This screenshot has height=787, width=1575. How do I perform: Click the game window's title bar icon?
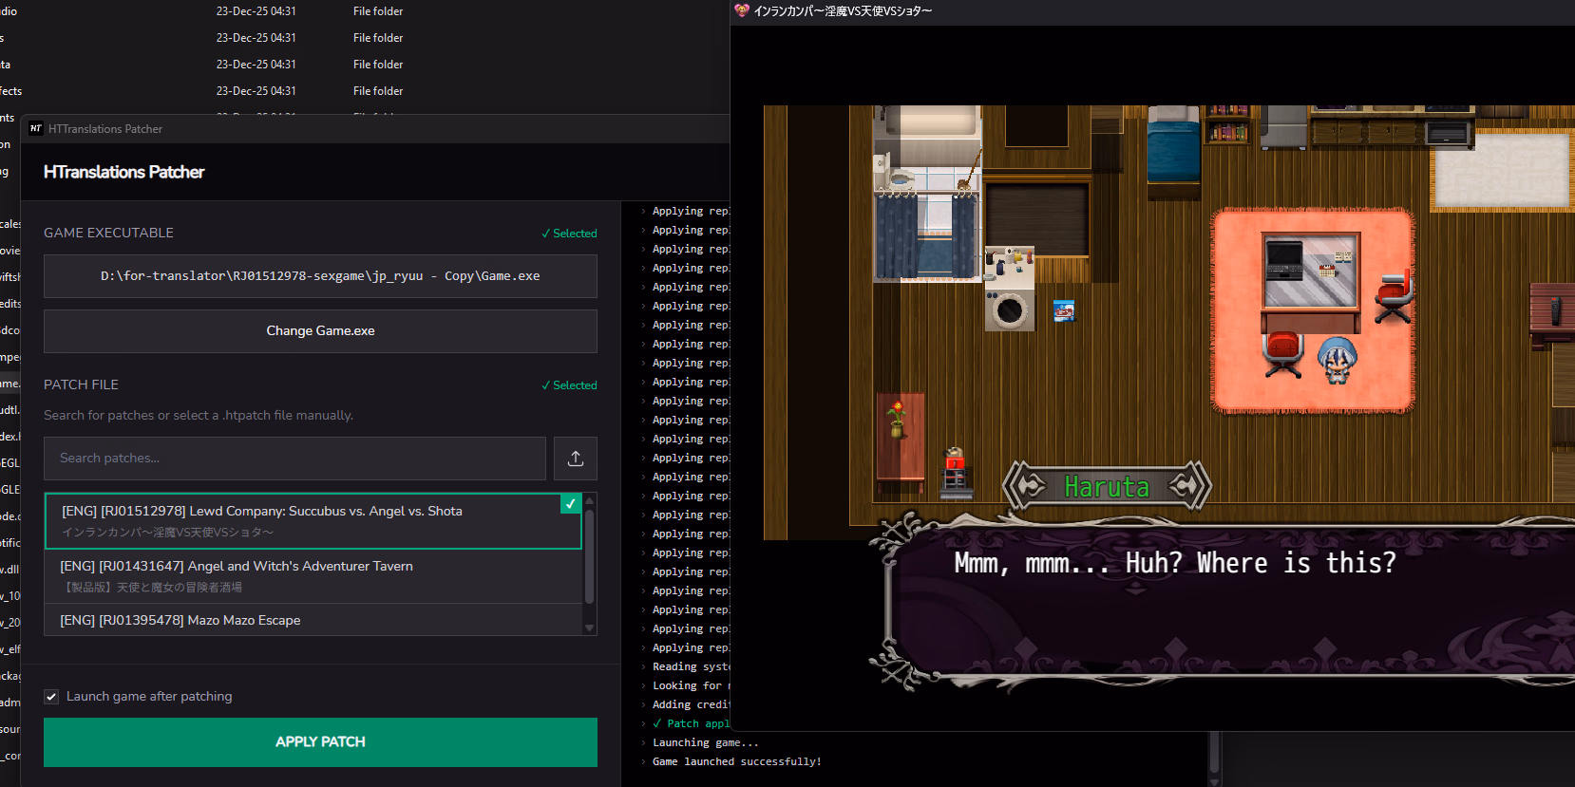coord(742,10)
